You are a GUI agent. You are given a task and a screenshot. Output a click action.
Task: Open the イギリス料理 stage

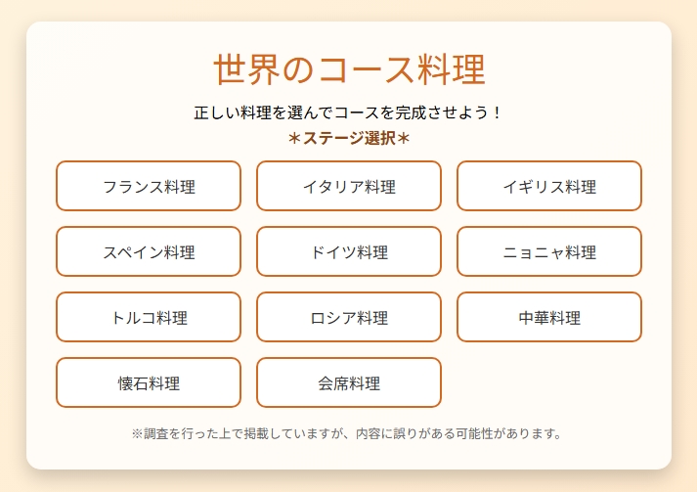(x=549, y=186)
